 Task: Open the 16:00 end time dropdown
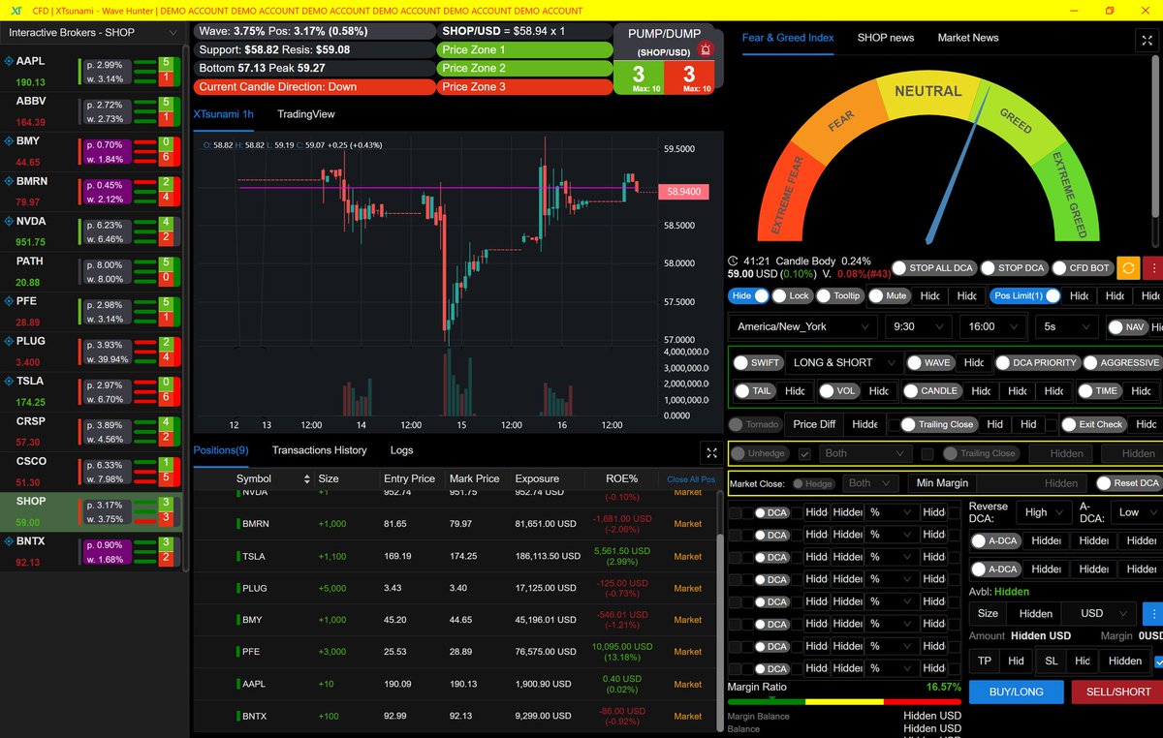[992, 327]
